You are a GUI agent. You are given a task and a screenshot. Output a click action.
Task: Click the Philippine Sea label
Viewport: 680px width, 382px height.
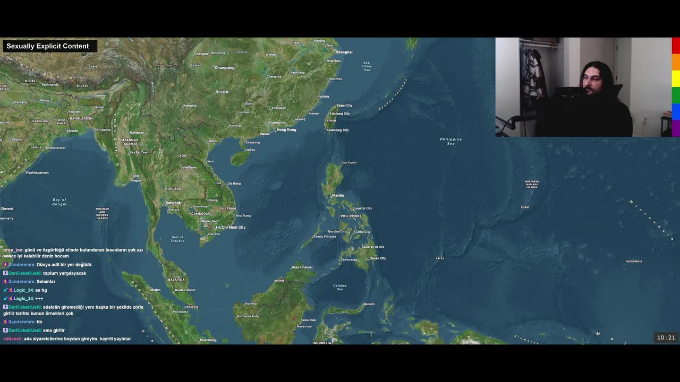coord(450,141)
